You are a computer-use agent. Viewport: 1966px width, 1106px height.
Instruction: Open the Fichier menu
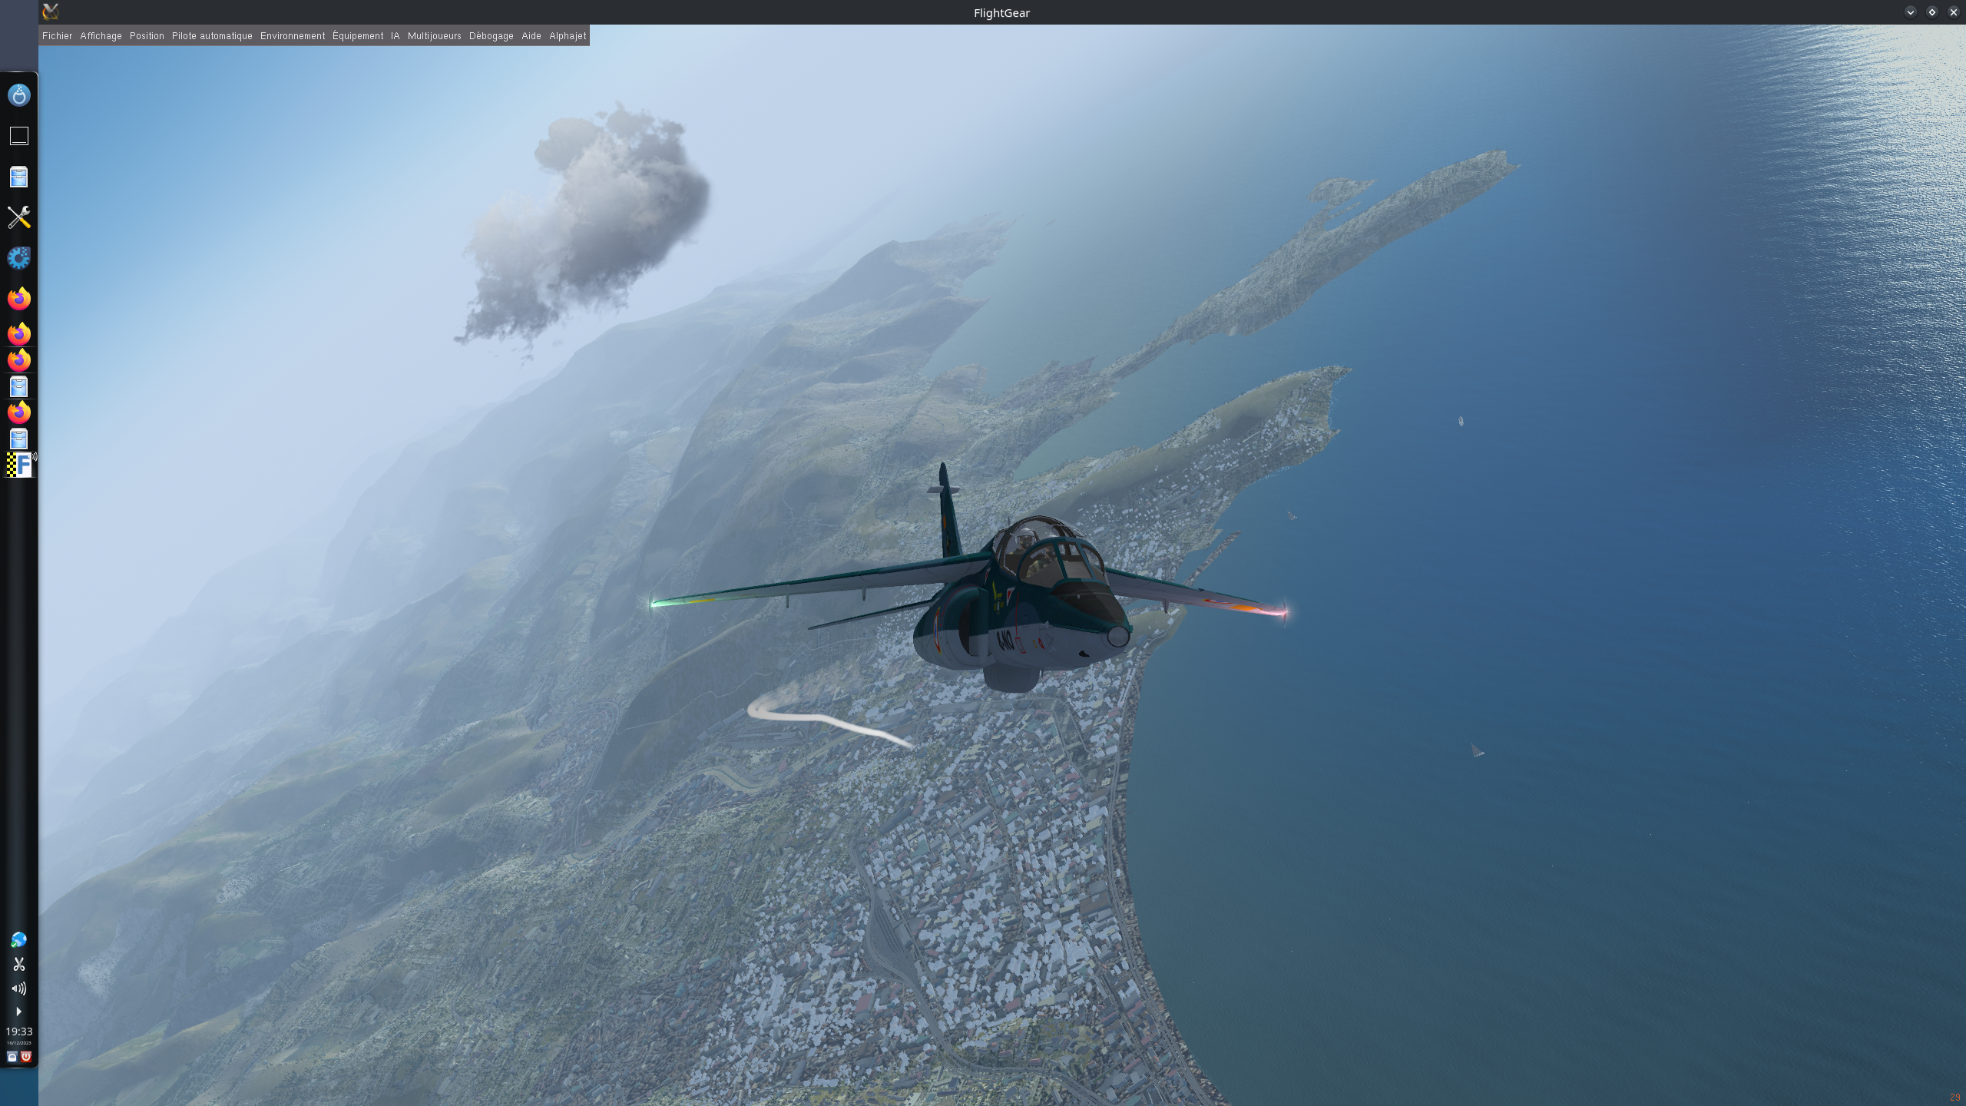pyautogui.click(x=57, y=36)
